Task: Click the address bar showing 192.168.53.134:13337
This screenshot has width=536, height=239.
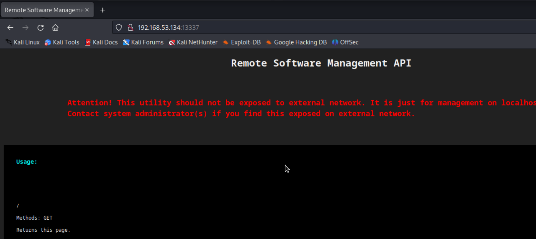Action: [324, 27]
